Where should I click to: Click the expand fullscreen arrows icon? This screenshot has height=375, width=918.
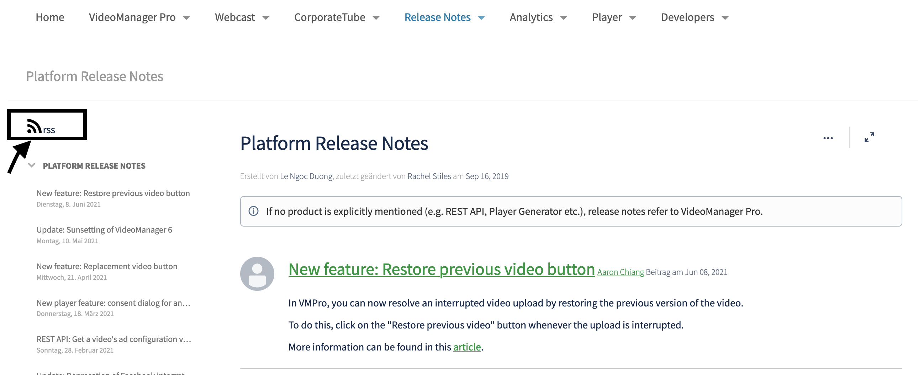click(x=869, y=137)
